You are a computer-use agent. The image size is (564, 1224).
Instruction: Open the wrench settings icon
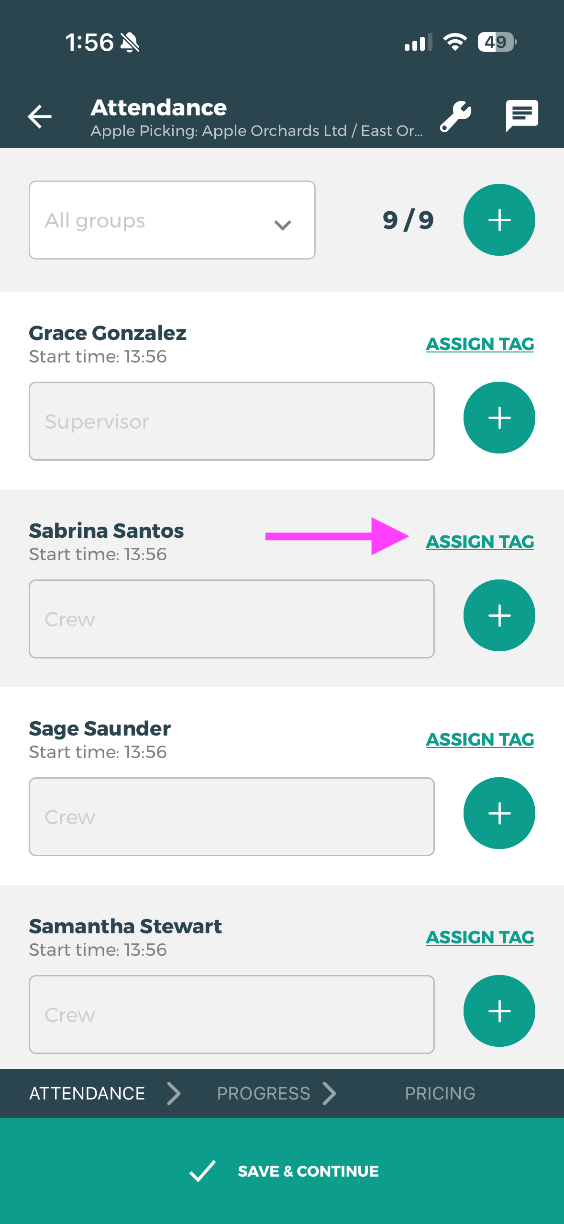coord(455,116)
